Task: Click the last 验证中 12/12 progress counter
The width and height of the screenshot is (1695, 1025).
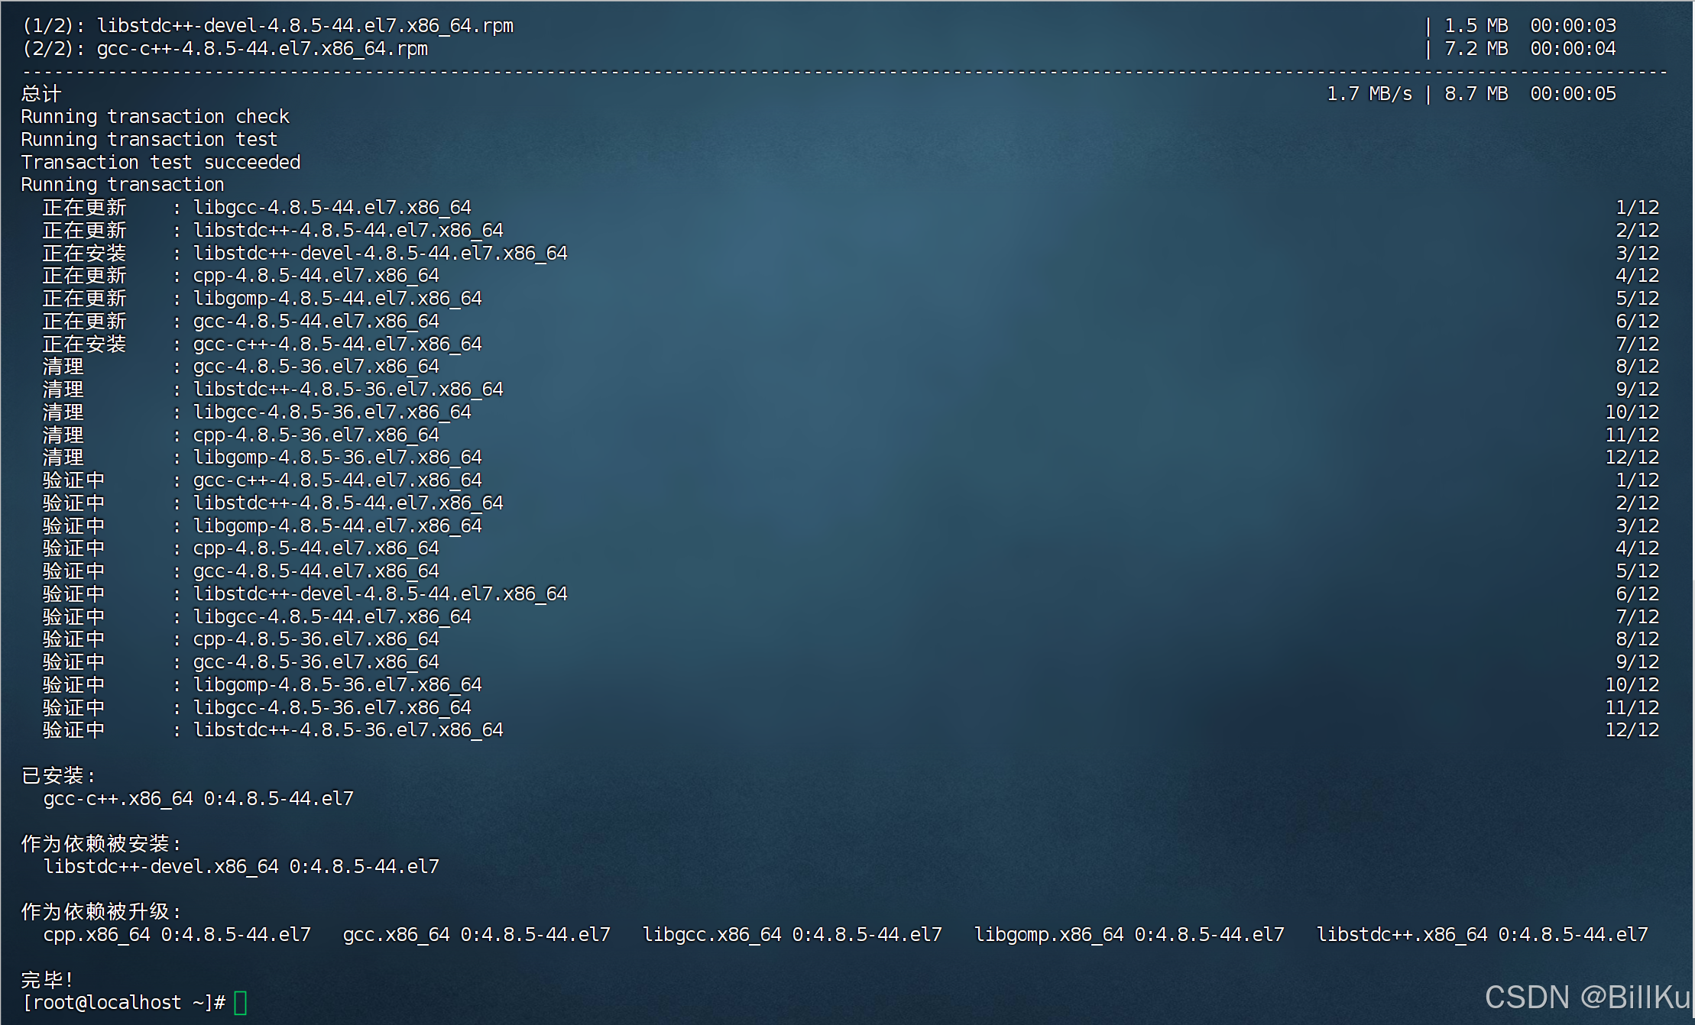Action: coord(1632,730)
